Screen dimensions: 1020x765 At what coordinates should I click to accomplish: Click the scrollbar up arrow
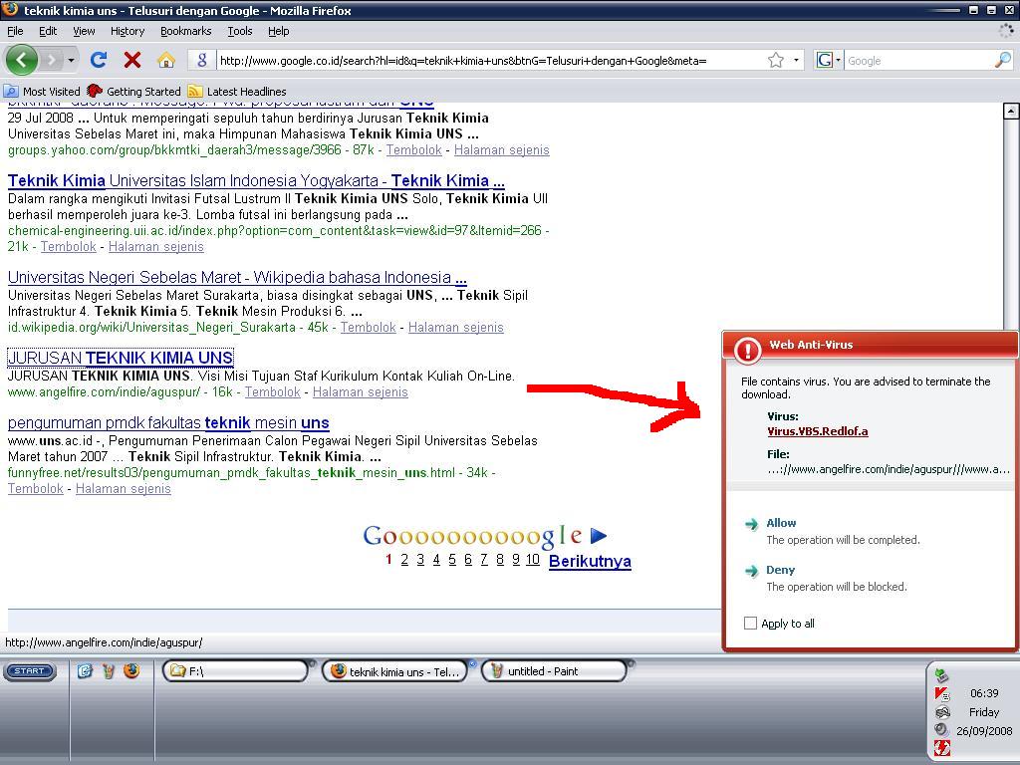[1010, 111]
